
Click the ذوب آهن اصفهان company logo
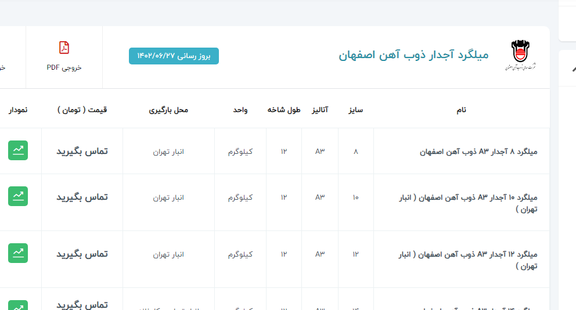pos(520,55)
